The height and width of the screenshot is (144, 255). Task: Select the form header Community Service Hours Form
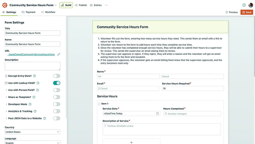[160, 27]
